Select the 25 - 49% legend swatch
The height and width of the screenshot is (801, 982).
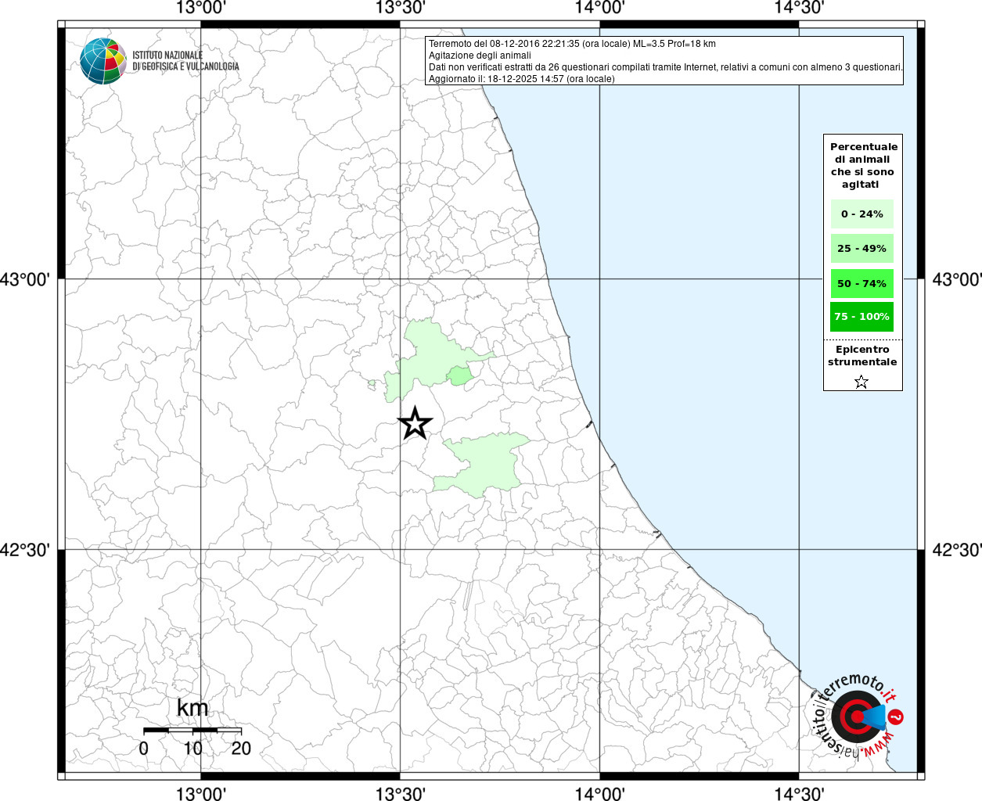click(861, 248)
